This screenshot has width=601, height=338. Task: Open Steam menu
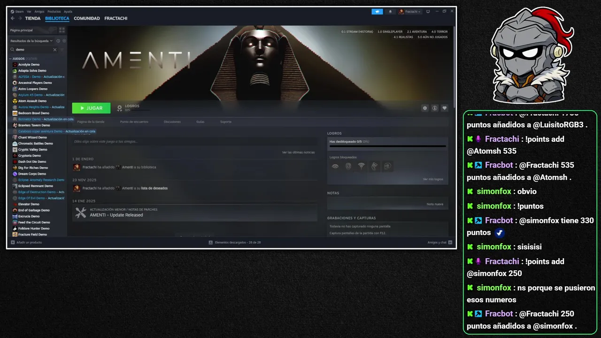click(17, 11)
